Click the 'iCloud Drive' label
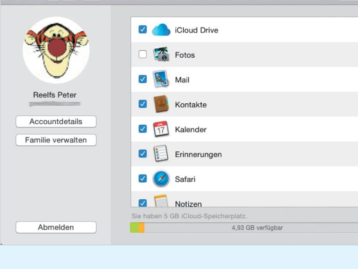Image resolution: width=358 pixels, height=269 pixels. (x=197, y=30)
